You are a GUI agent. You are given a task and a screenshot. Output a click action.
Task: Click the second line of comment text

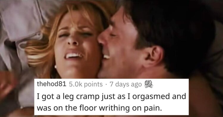click(99, 108)
